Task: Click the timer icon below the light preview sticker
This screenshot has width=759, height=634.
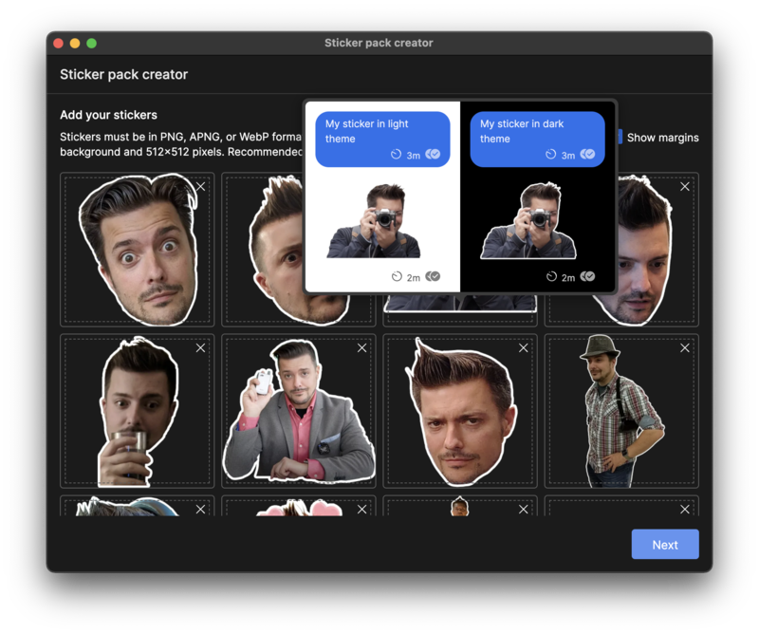Action: [395, 276]
